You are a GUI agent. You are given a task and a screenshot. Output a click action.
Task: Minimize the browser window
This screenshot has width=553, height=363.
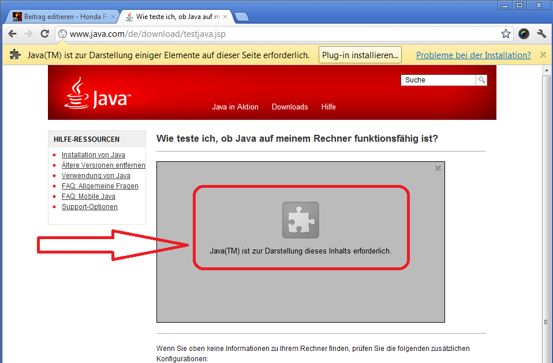(x=505, y=5)
